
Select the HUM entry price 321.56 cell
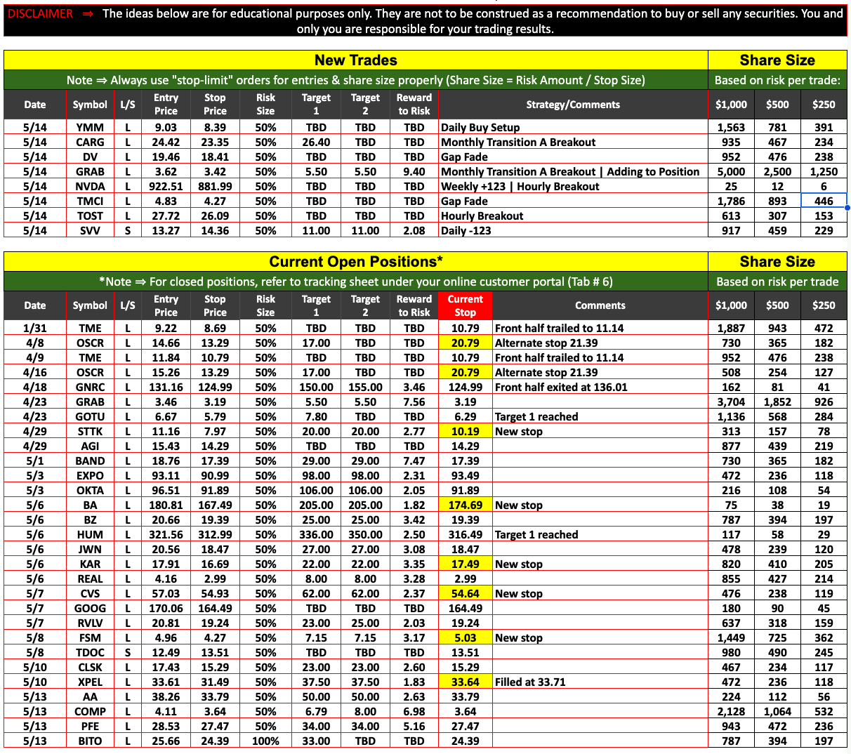coord(166,534)
